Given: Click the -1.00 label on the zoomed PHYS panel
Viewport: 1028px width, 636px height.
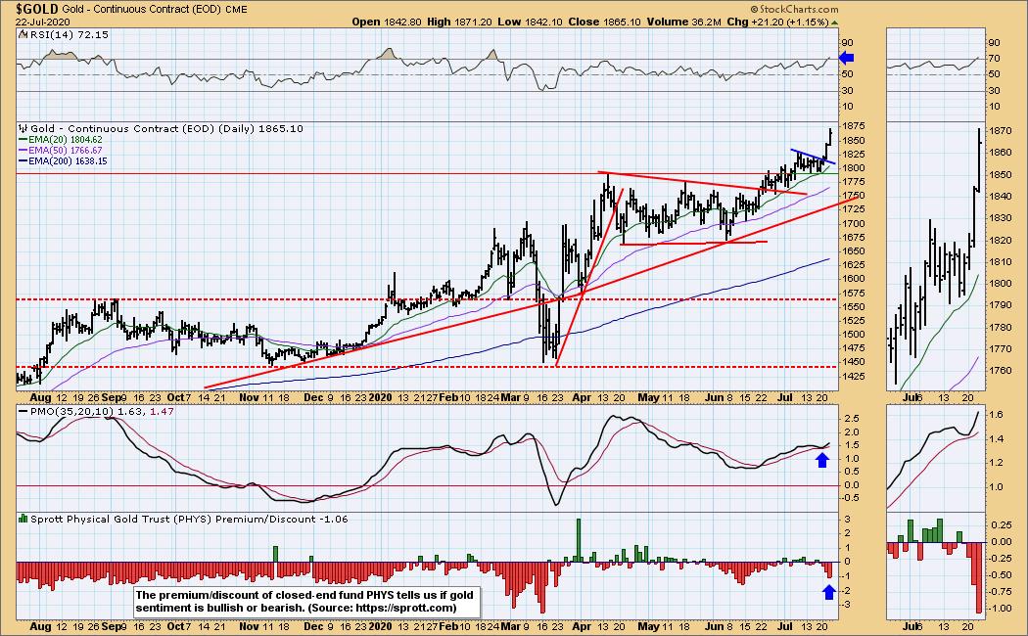Looking at the screenshot, I should pyautogui.click(x=1001, y=608).
